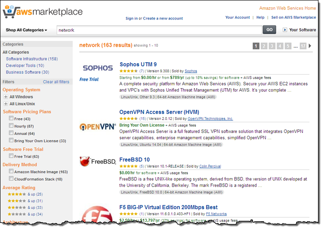Click the OpenVPN product logo

97,126
